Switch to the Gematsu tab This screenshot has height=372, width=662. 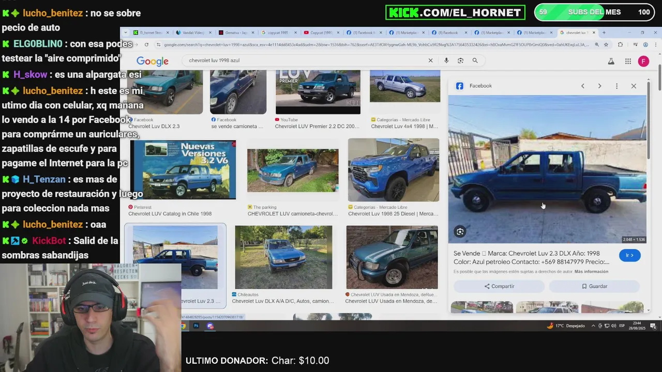point(236,33)
